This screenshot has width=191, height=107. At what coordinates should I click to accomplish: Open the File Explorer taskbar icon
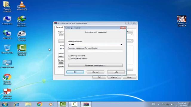click(28, 104)
